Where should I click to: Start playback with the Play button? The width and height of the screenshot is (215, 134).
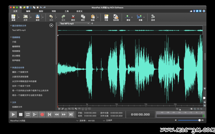click(13, 114)
